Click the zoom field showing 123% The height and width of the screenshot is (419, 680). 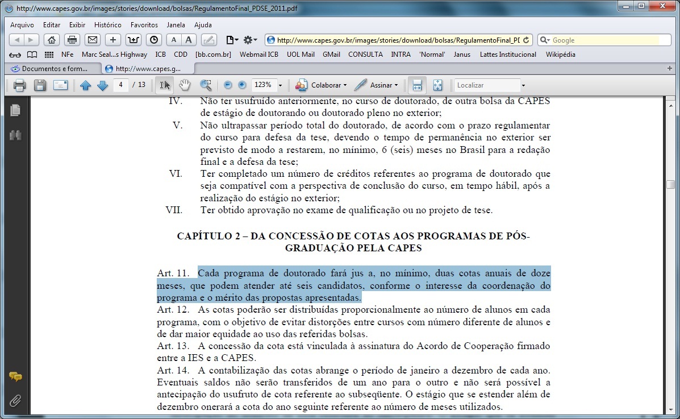265,85
